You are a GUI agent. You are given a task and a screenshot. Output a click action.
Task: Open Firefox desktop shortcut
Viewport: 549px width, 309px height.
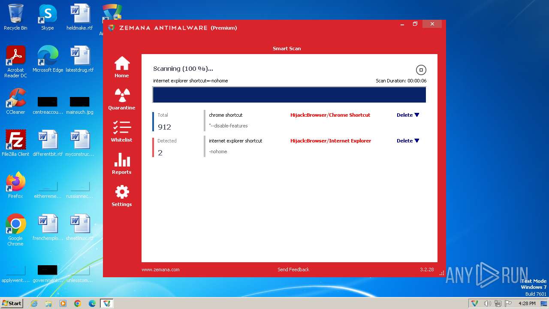click(x=15, y=185)
